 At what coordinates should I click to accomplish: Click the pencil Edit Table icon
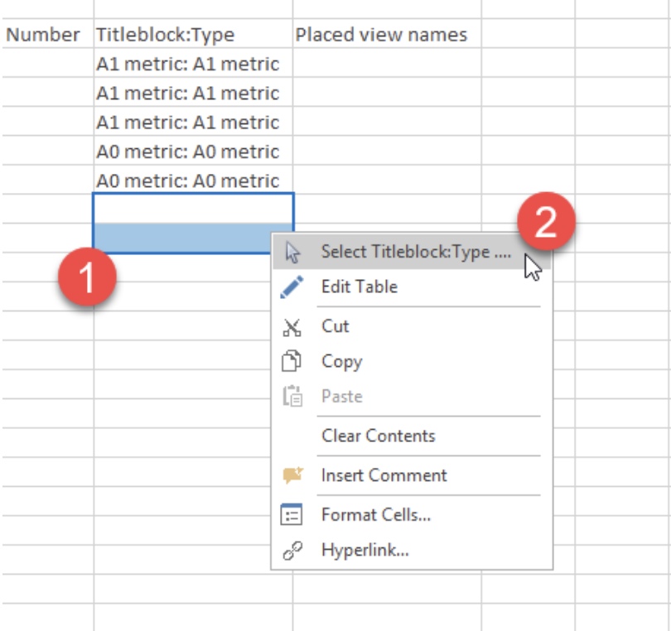tap(292, 287)
